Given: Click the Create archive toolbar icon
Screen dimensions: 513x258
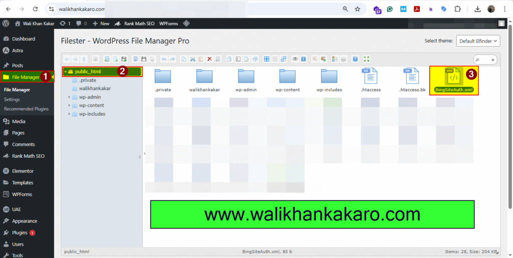Looking at the screenshot, I should 324,59.
